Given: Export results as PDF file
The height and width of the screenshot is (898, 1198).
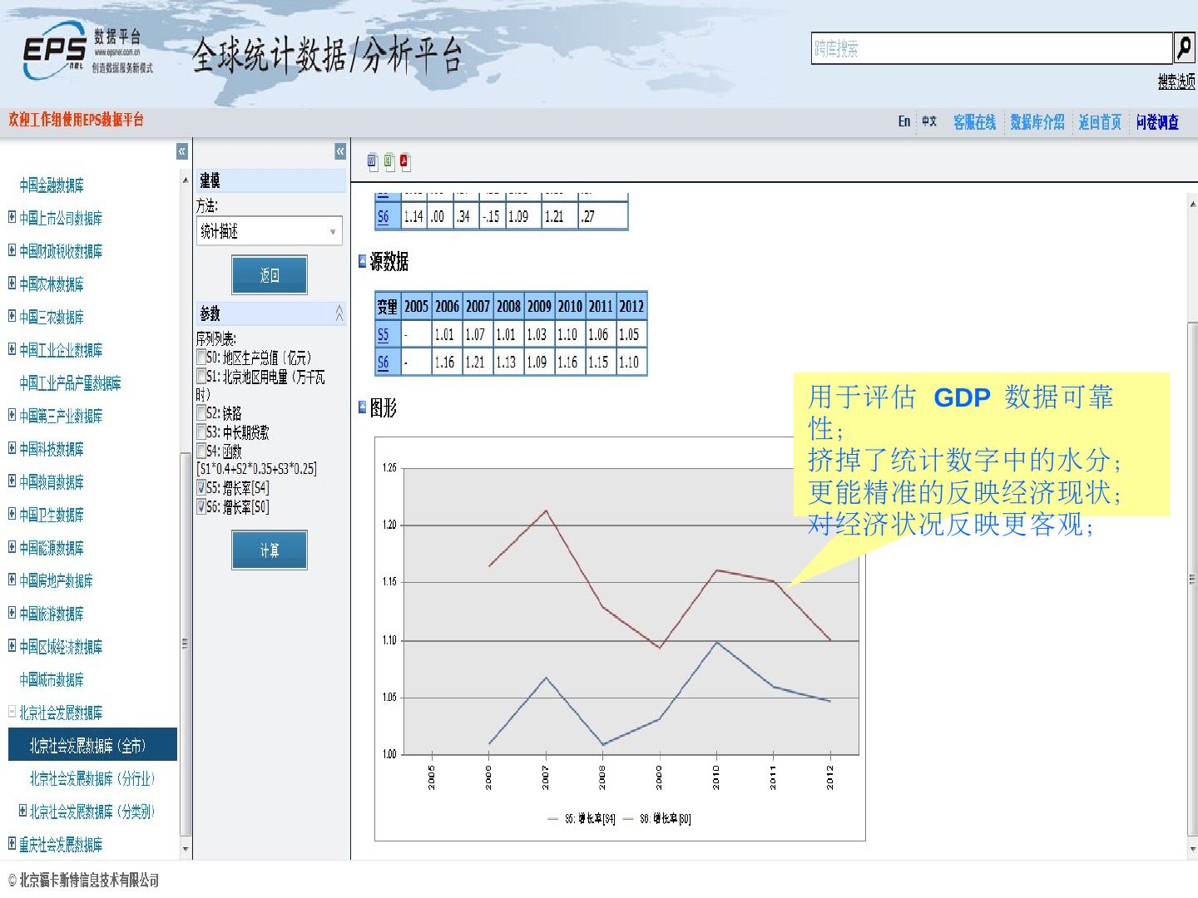Looking at the screenshot, I should [x=405, y=161].
